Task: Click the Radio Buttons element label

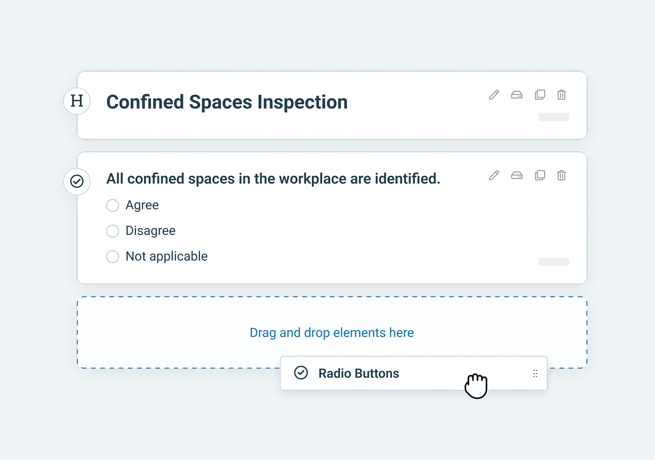Action: [x=359, y=373]
